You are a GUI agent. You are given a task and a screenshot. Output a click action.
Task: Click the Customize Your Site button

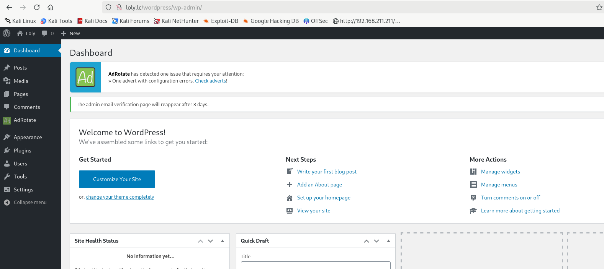coord(117,179)
